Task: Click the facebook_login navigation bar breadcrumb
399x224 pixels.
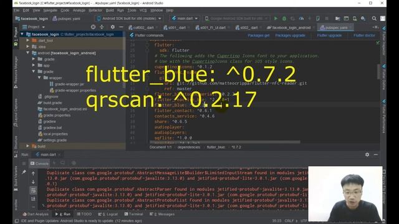Action: coord(32,19)
